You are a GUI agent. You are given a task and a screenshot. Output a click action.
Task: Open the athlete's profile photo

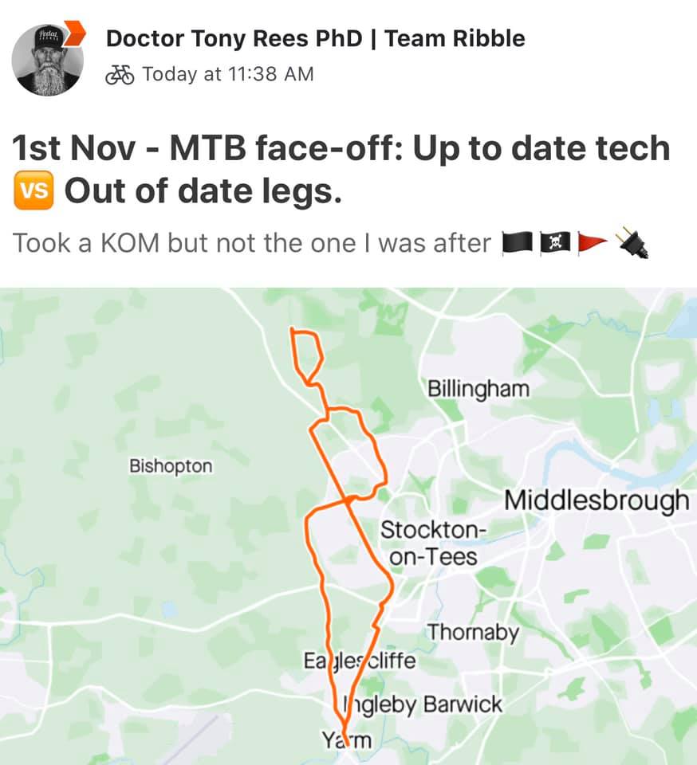[x=47, y=60]
